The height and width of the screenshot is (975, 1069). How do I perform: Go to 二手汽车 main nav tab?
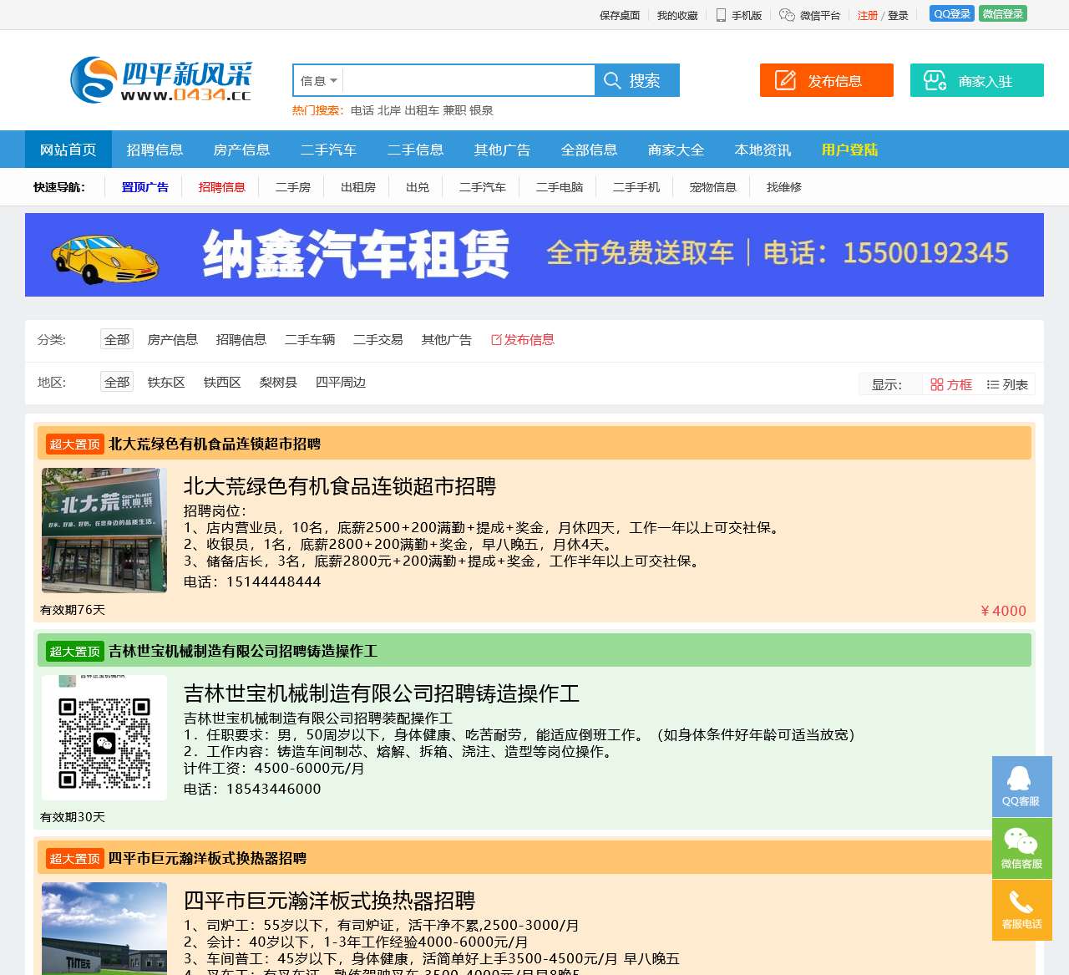(328, 150)
